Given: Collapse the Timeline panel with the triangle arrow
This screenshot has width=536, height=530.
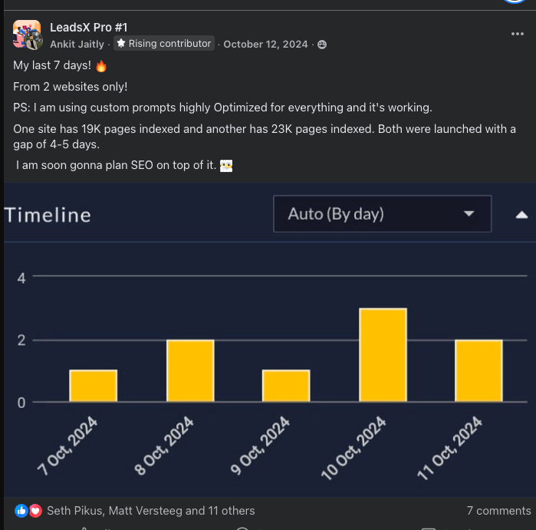Looking at the screenshot, I should [521, 215].
